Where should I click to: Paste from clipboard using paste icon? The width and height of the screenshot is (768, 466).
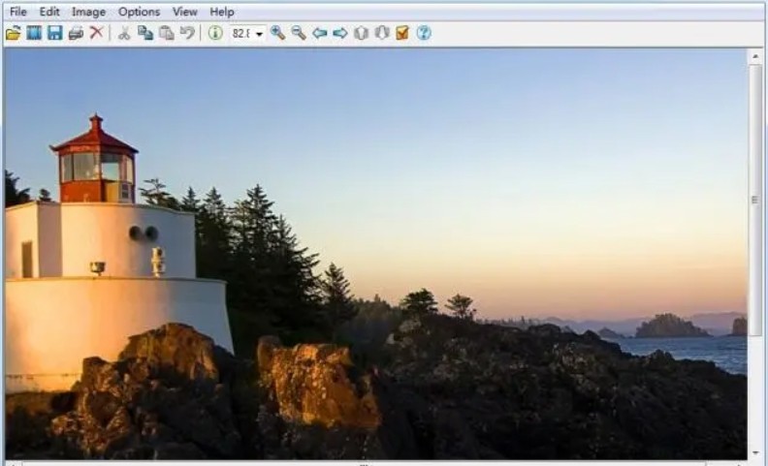coord(166,33)
